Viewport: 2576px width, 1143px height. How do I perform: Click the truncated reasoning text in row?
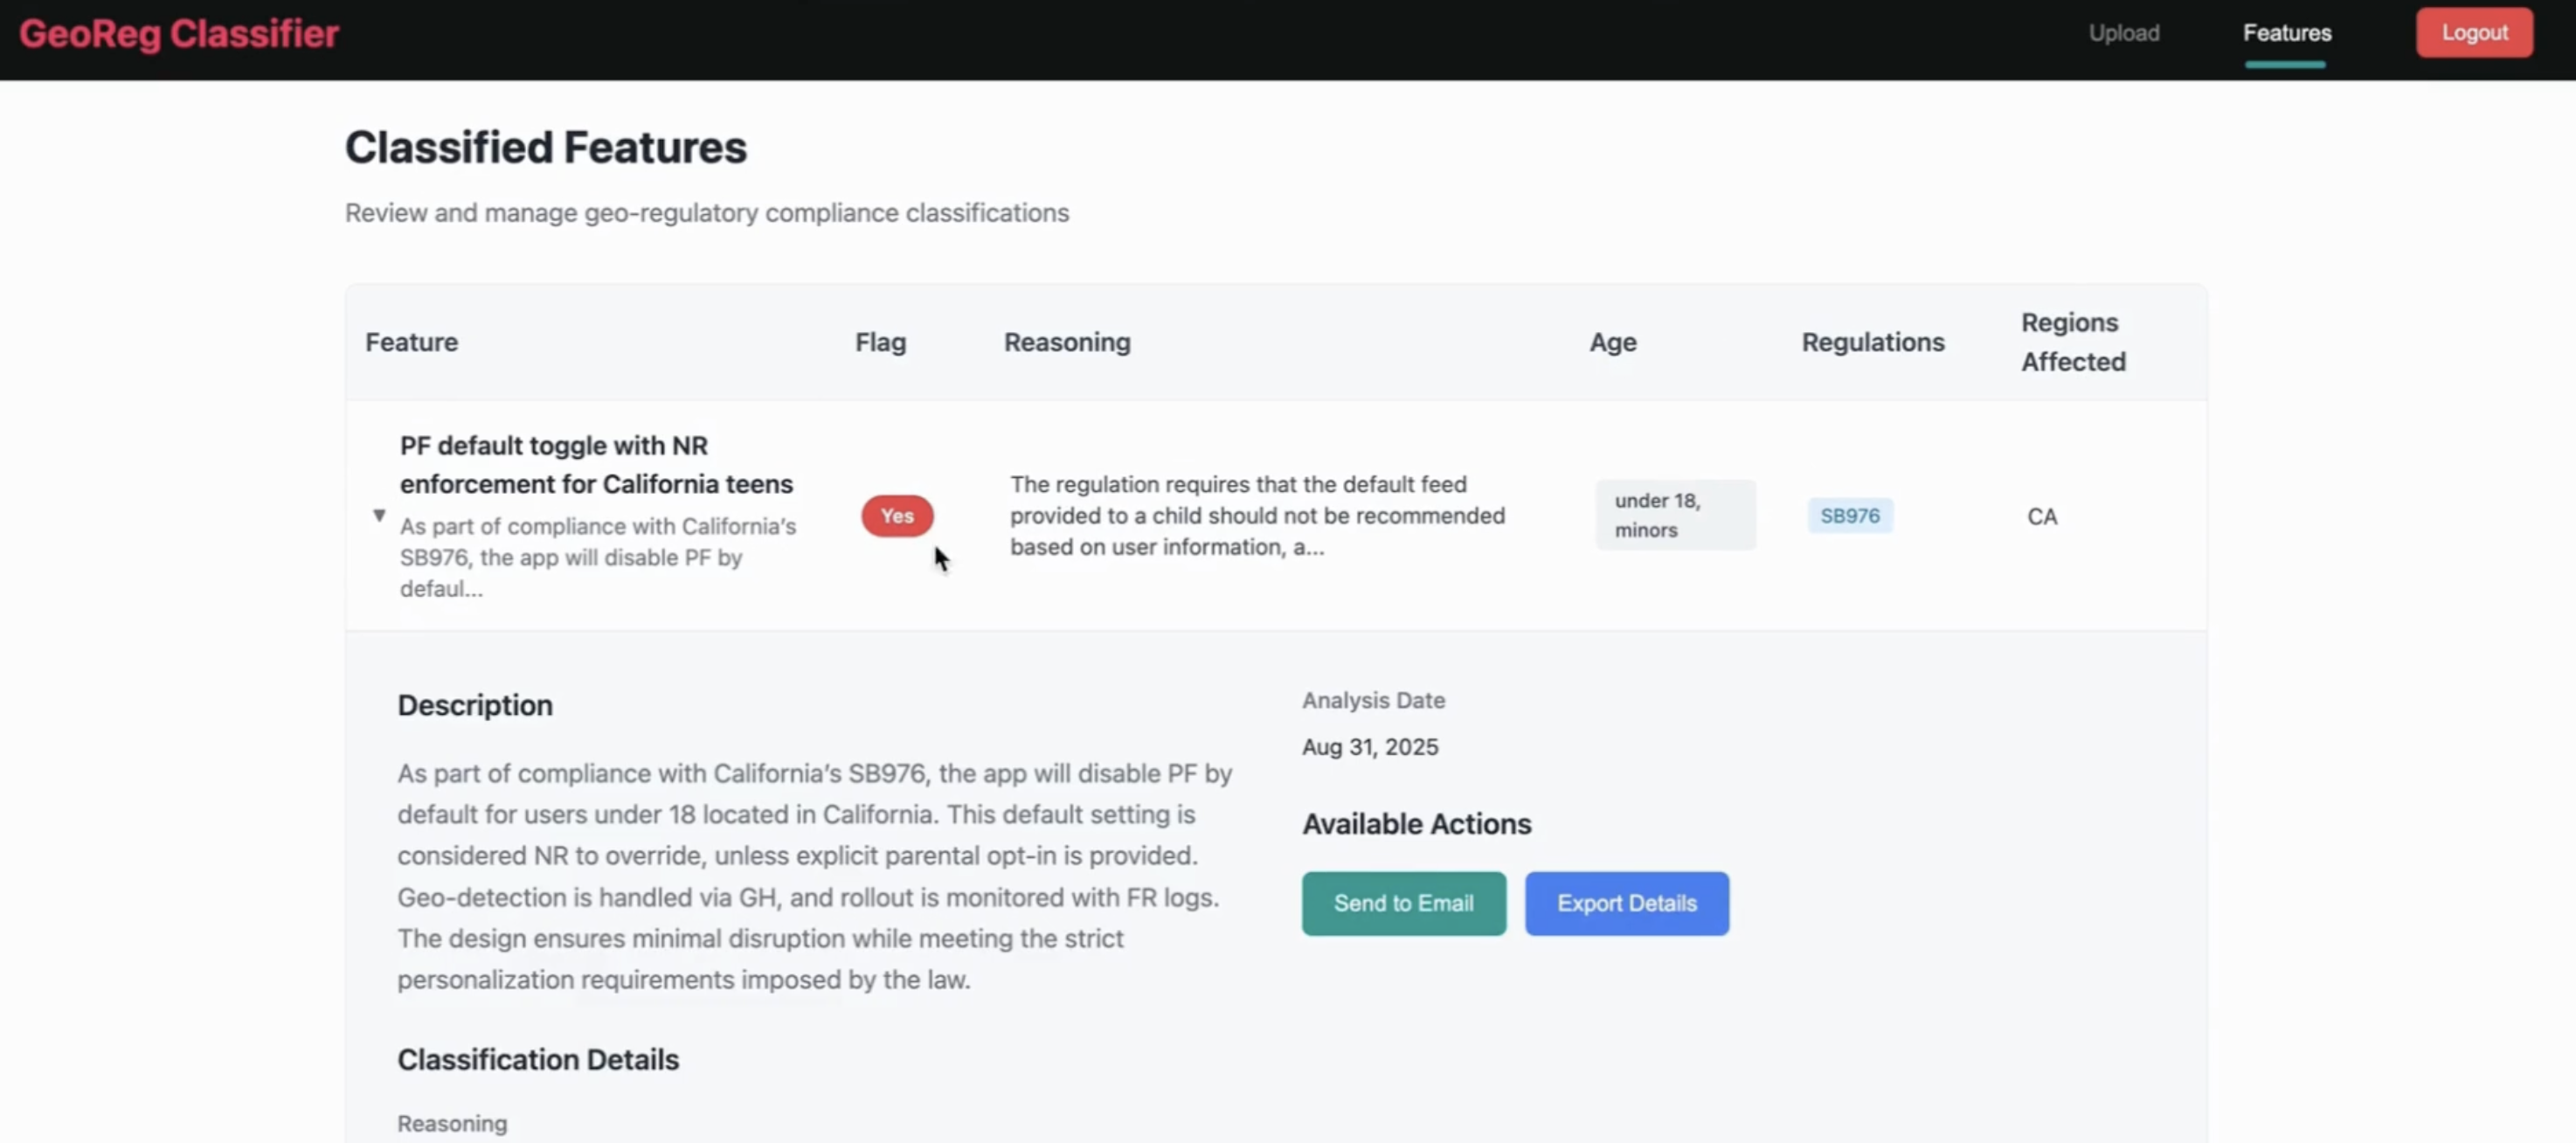pos(1256,516)
